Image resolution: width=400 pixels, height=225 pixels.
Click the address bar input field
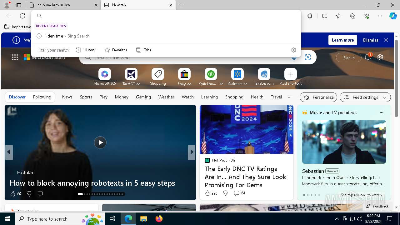(x=166, y=16)
